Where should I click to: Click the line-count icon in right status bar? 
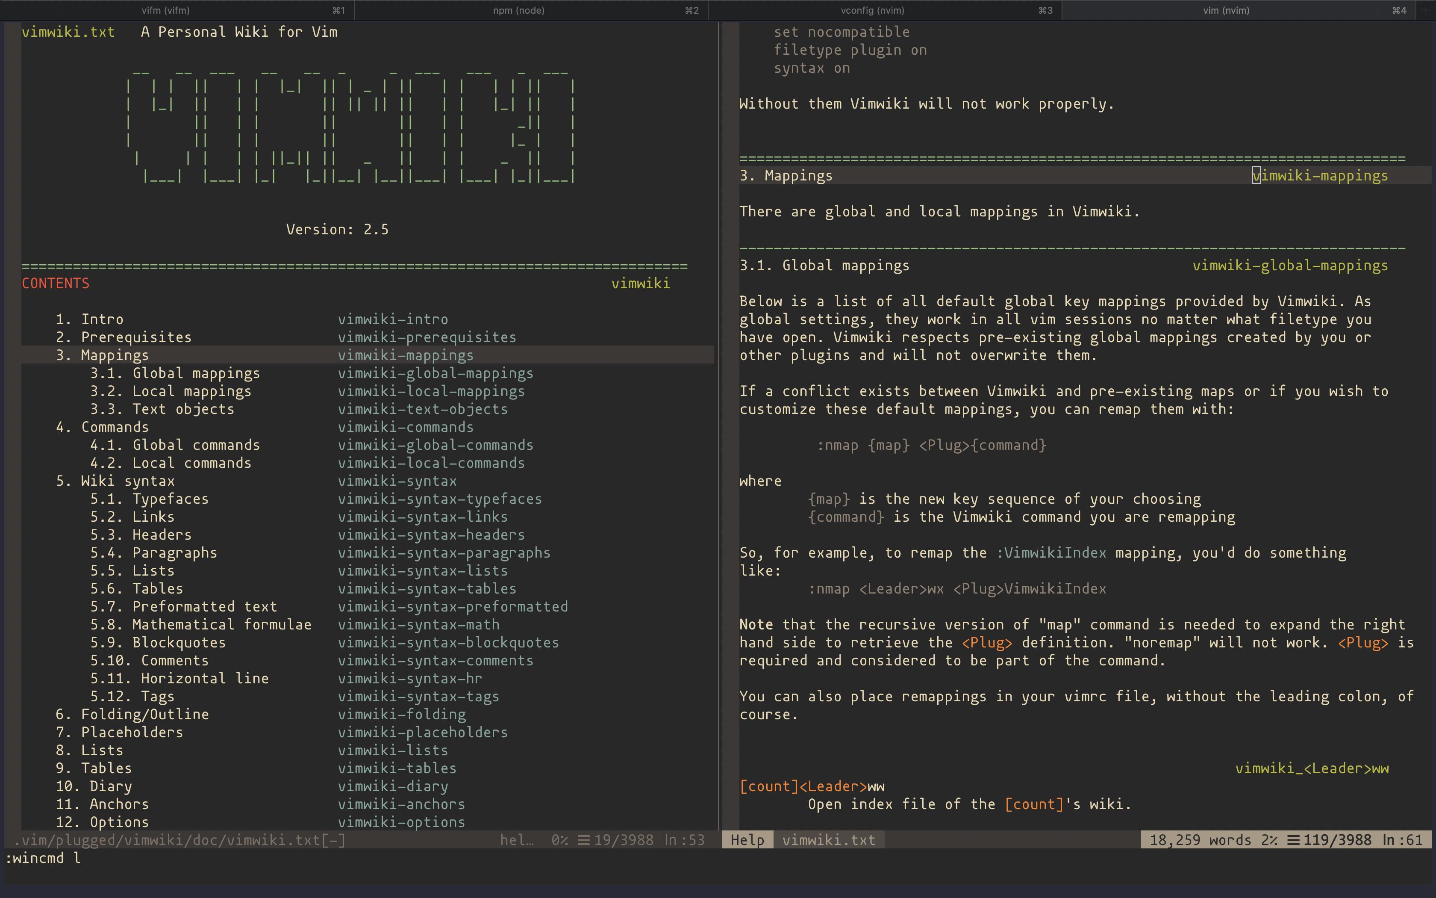[x=1293, y=840]
